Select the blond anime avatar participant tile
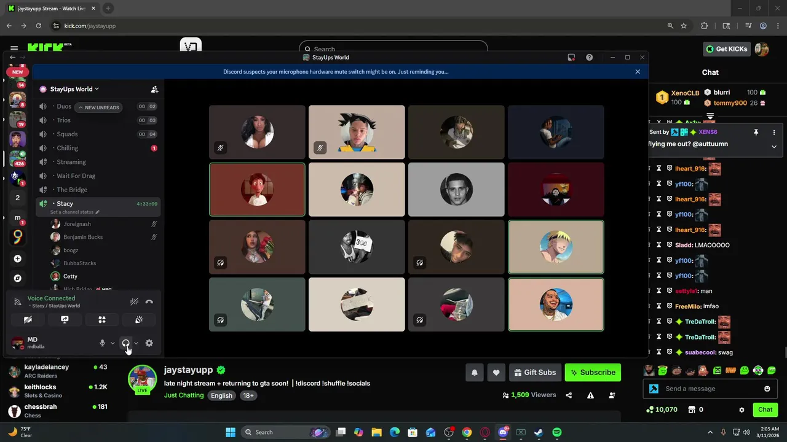The height and width of the screenshot is (442, 787). (556, 247)
